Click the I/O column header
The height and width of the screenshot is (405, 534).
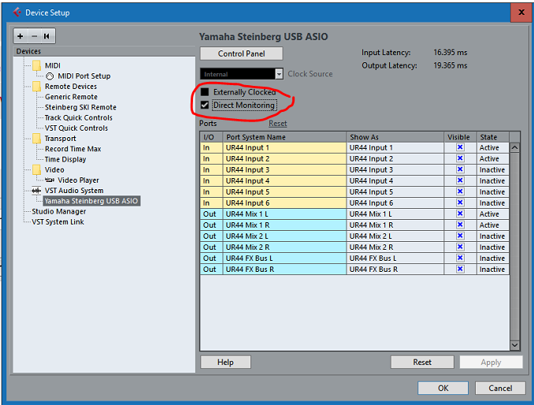[212, 137]
